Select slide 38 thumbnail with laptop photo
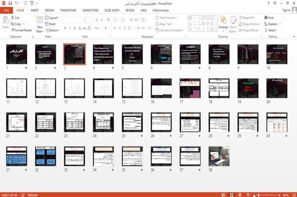The image size is (297, 197). click(219, 156)
